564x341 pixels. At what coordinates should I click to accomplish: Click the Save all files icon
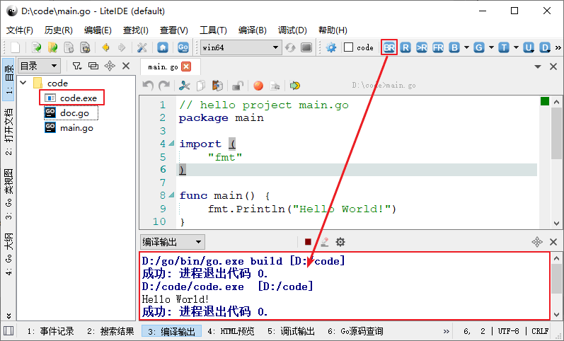pos(85,47)
